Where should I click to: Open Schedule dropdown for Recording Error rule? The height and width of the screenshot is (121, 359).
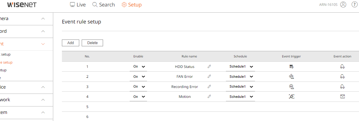[x=240, y=87]
